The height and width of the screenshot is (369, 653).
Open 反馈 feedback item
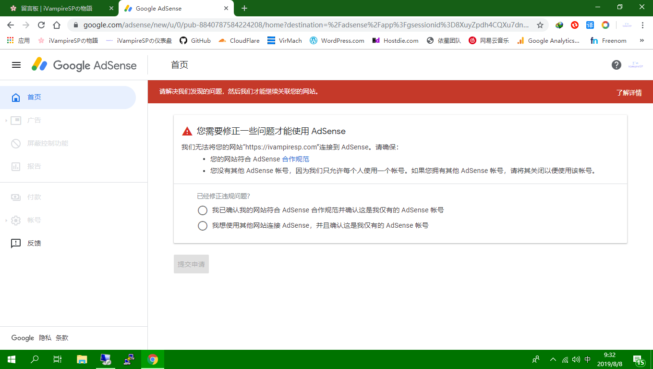click(68, 244)
